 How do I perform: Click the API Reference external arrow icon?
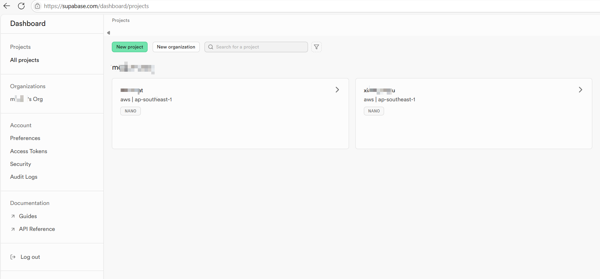coord(13,229)
